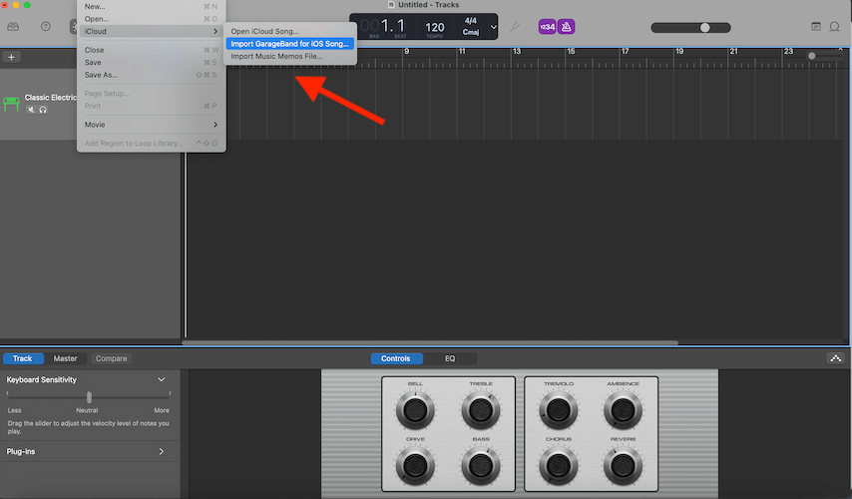Toggle the Count-in 1234 button
The image size is (852, 499).
pyautogui.click(x=547, y=26)
